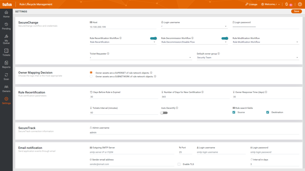Screen dimensions: 305x171
Task: Turn on the Auto Decertify switch
Action: click(x=164, y=113)
